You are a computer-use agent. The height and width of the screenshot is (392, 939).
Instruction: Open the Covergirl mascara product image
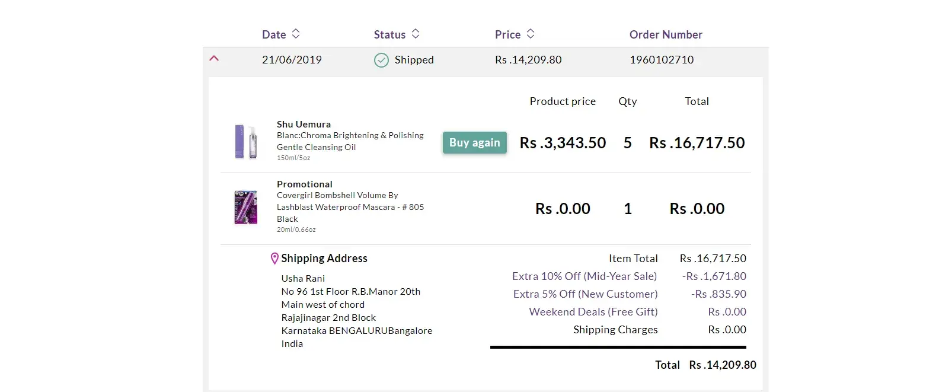click(246, 207)
